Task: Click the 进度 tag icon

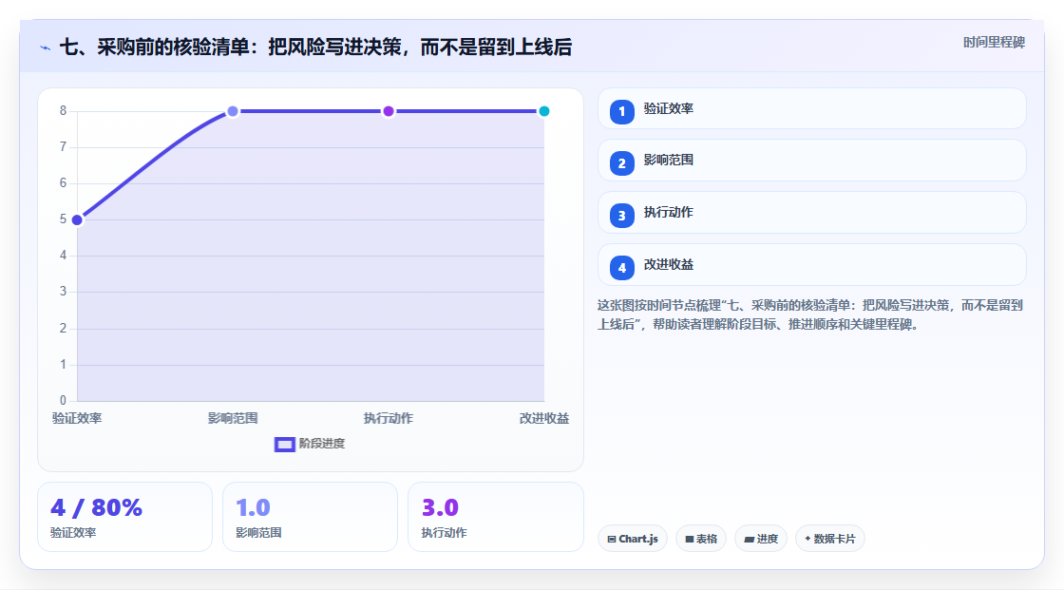Action: [750, 539]
